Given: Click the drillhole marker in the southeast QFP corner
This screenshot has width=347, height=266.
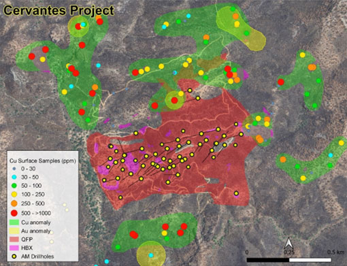Looking at the screenshot, I should click(x=236, y=193).
